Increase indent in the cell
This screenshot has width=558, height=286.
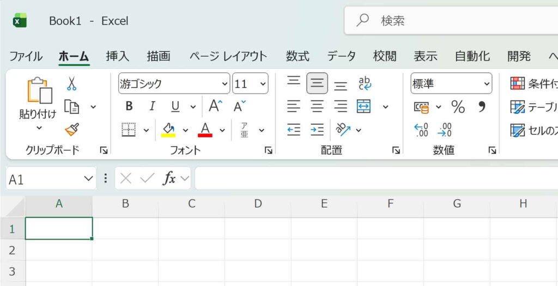[317, 130]
